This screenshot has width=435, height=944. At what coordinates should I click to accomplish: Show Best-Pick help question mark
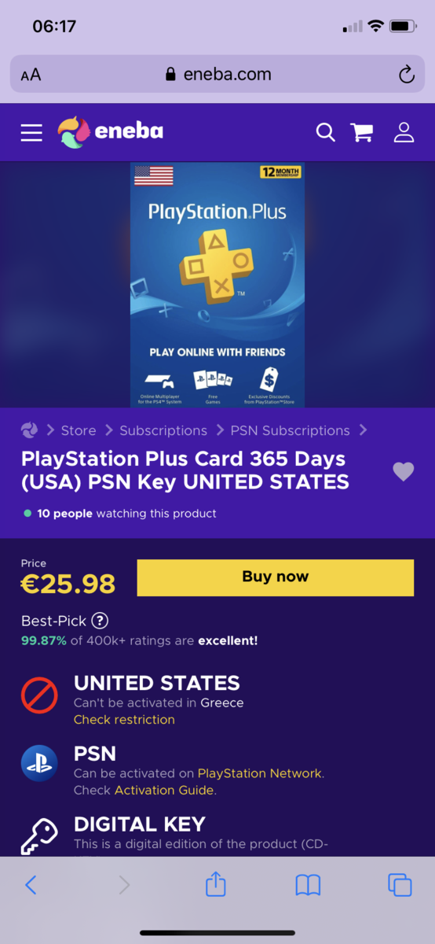click(x=100, y=621)
